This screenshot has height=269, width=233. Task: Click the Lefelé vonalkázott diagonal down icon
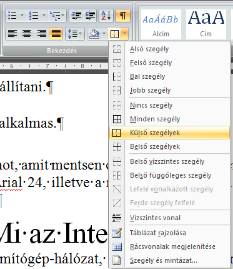pyautogui.click(x=117, y=190)
